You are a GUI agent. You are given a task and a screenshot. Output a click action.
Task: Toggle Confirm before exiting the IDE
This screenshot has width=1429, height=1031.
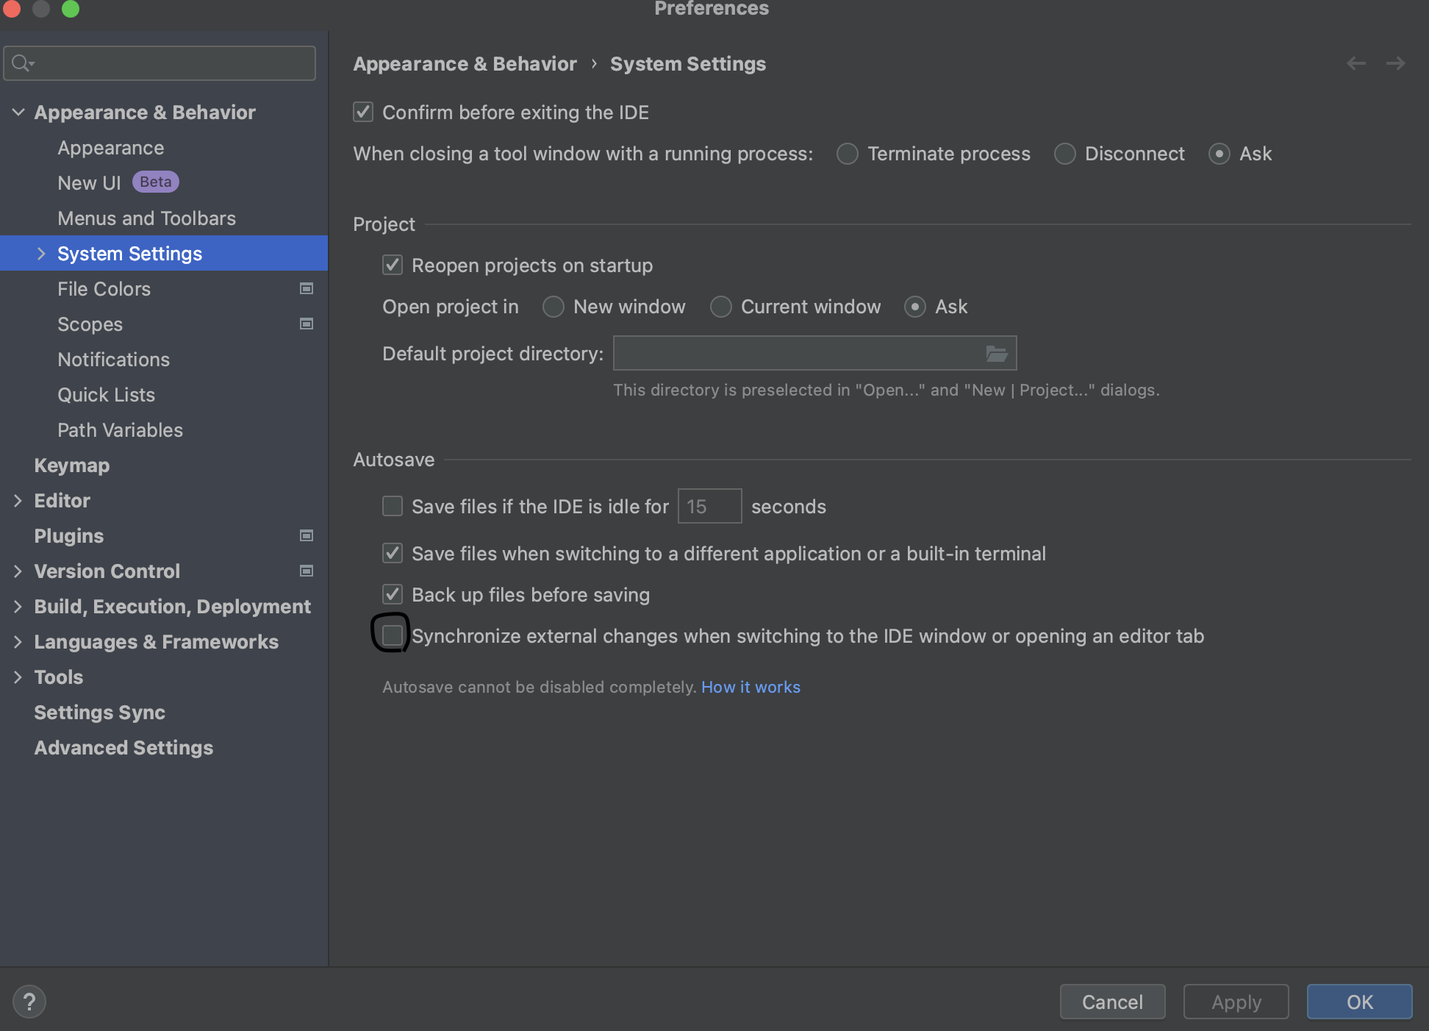tap(363, 112)
